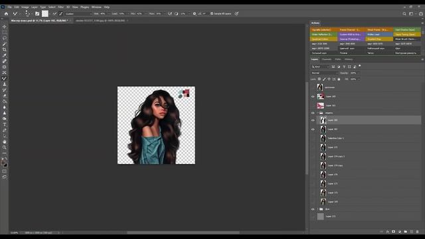Open the layer Opacity dropdown arrow

click(359, 73)
